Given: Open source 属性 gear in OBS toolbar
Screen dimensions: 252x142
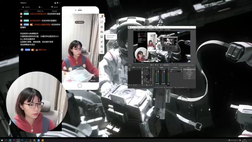Looking at the screenshot, I should click(x=152, y=65).
